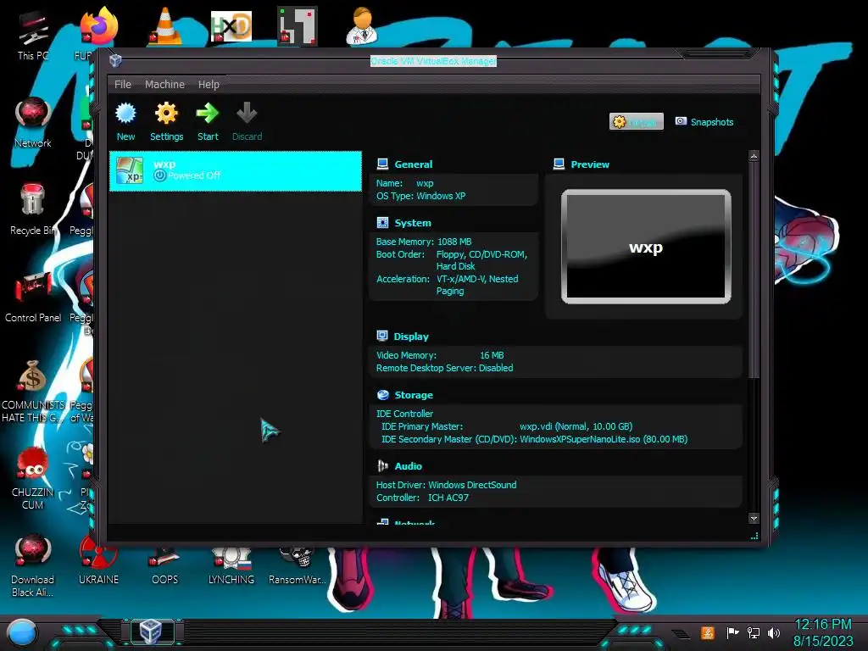Click 'OS Type: Windows XP' text
Screen dimensions: 868x651
(x=420, y=196)
